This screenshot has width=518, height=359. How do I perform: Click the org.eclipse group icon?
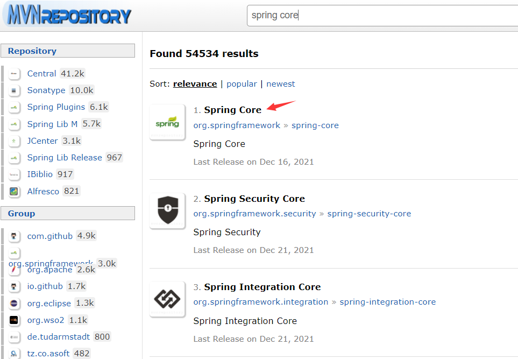(x=15, y=303)
